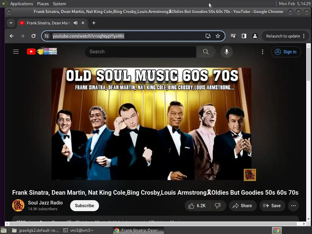The width and height of the screenshot is (312, 234).
Task: Open the Soul Jazz Radio channel name link
Action: coord(45,203)
